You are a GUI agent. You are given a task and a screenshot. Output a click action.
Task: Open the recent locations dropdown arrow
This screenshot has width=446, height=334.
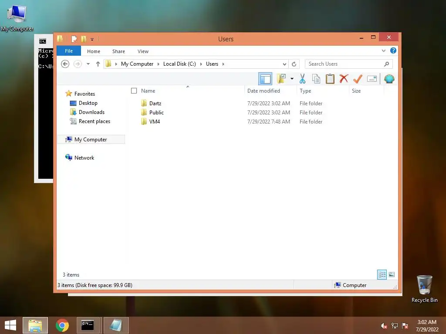88,64
